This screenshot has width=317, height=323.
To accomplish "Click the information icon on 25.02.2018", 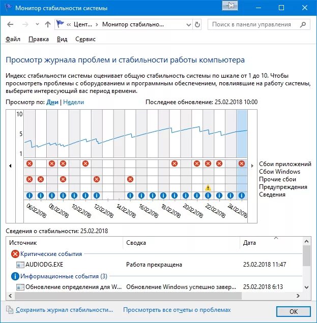I will click(242, 196).
